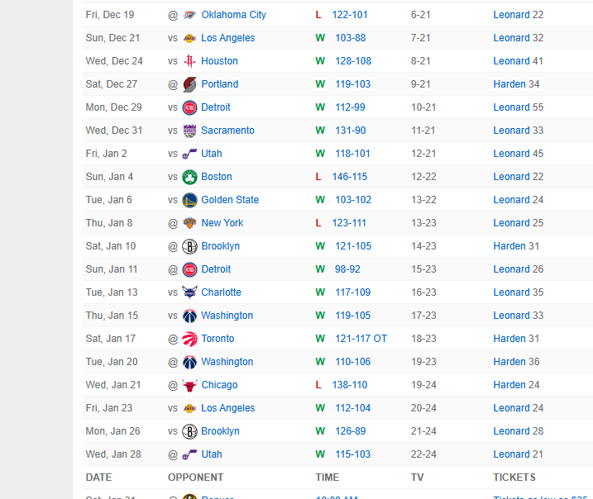
Task: Click the Oklahoma City Thunder logo
Action: pos(189,15)
